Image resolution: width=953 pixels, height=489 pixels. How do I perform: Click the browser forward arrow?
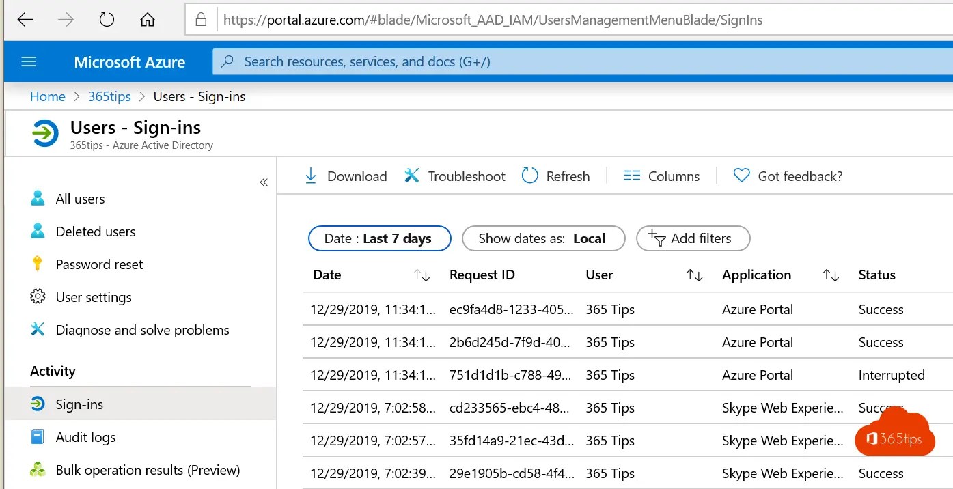66,20
